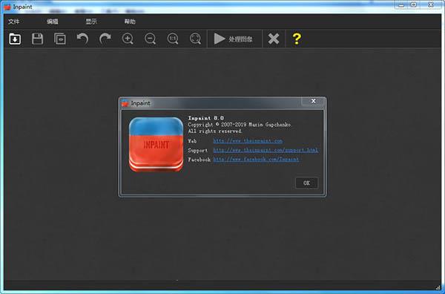This screenshot has width=445, height=294.
Task: Set zoom to 1:1 actual size
Action: tap(173, 39)
